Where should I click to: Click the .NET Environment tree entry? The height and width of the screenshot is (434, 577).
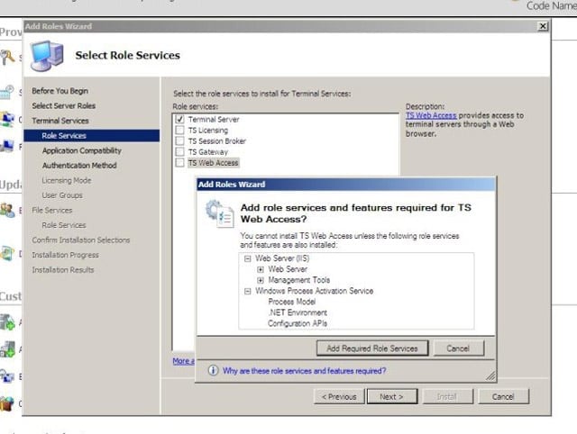point(298,312)
